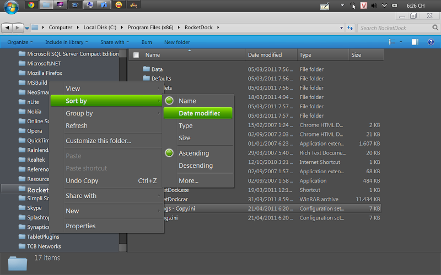Image resolution: width=441 pixels, height=275 pixels.
Task: Click the Yahoo Messenger smiley taskbar icon
Action: tap(119, 5)
